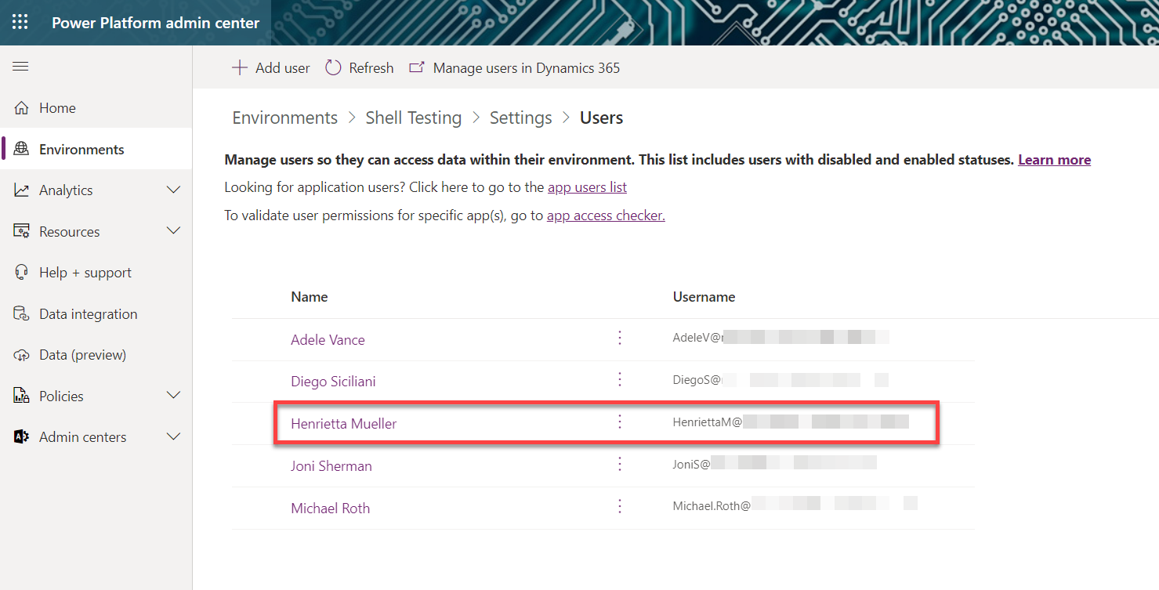This screenshot has width=1159, height=590.
Task: Click the circular Refresh icon
Action: tap(333, 67)
